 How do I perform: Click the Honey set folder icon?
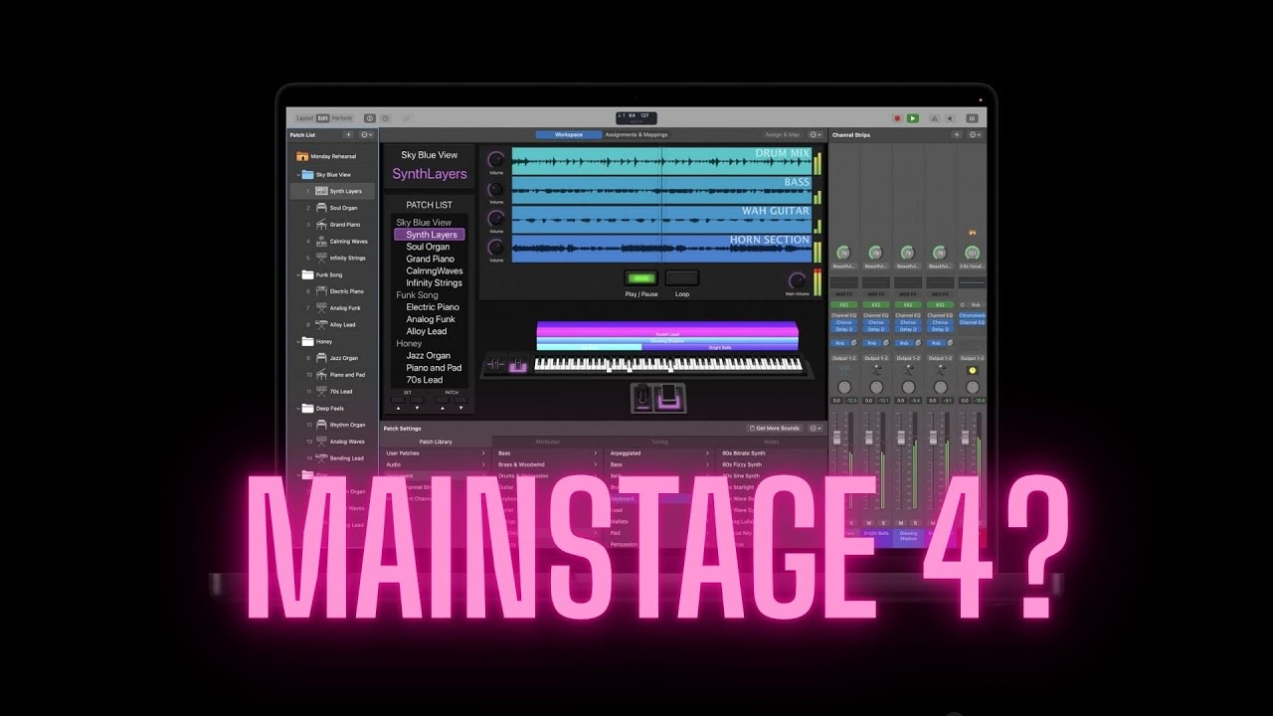(308, 341)
